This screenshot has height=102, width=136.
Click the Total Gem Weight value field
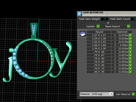[x=105, y=19]
